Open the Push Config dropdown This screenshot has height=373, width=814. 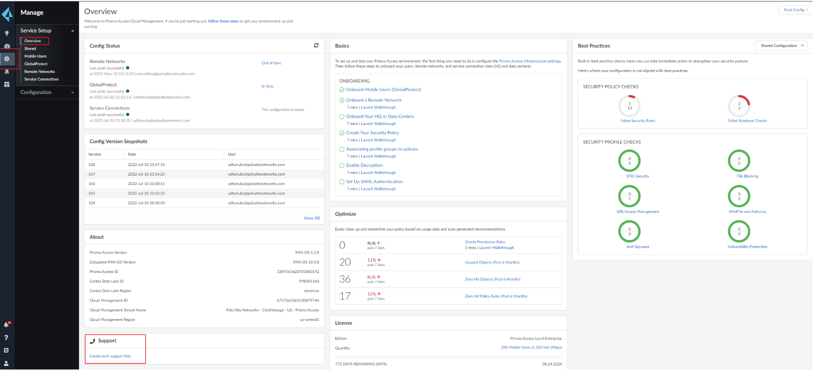[x=796, y=10]
